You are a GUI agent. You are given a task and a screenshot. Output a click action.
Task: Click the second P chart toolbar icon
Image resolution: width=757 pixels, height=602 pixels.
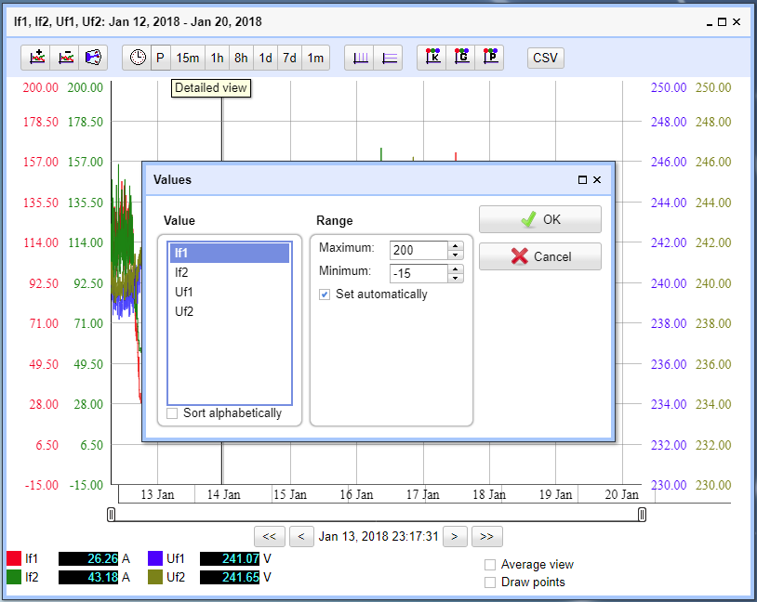coord(490,58)
